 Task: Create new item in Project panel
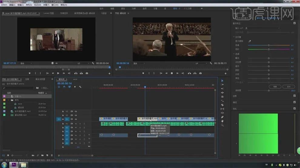tap(47, 155)
